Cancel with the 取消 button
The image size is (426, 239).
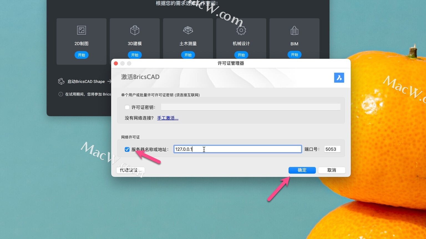click(x=332, y=170)
